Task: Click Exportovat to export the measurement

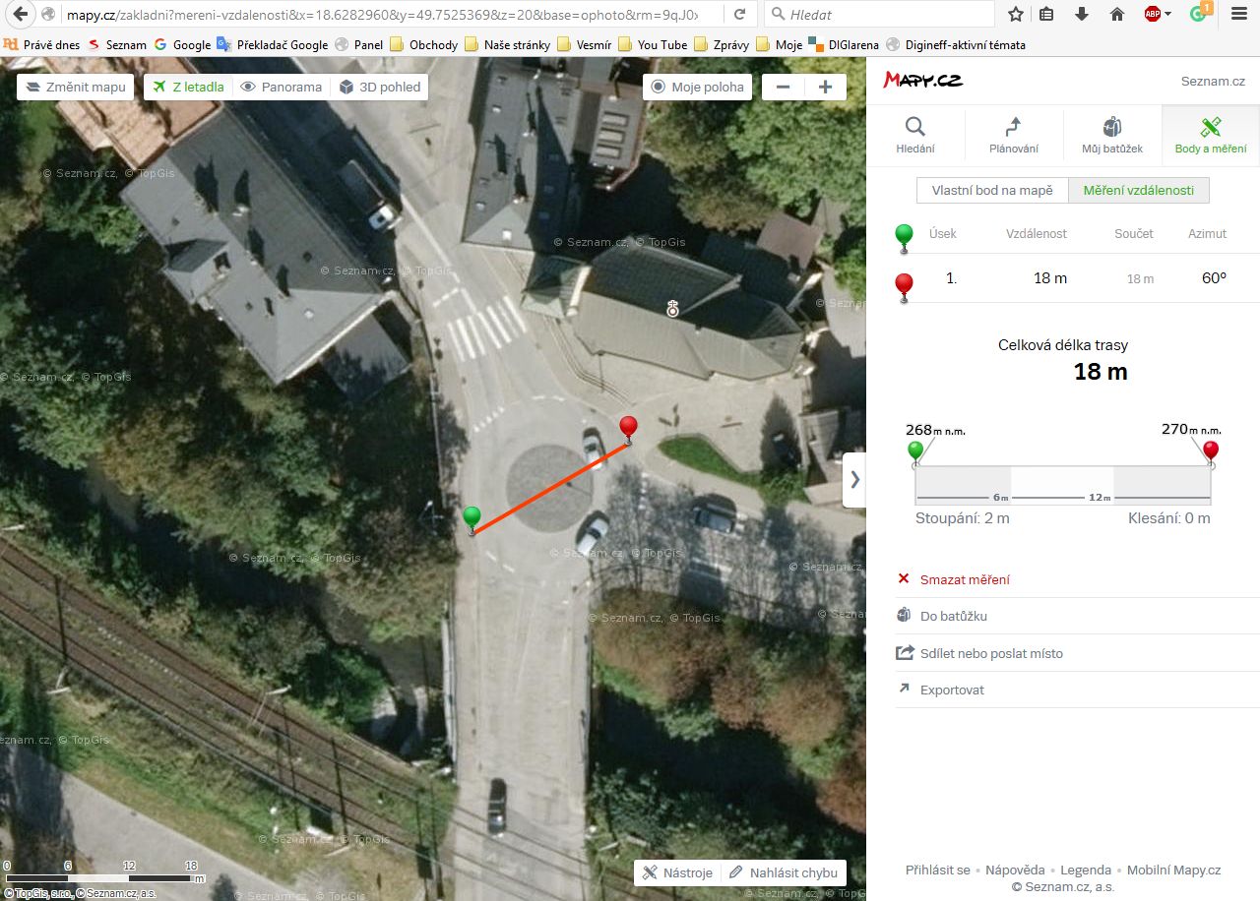Action: 951,690
